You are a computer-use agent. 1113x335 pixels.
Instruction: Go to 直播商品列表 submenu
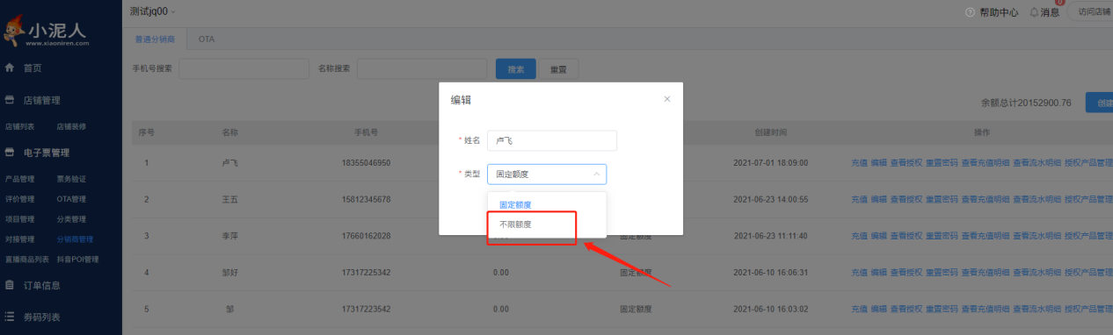coord(26,260)
